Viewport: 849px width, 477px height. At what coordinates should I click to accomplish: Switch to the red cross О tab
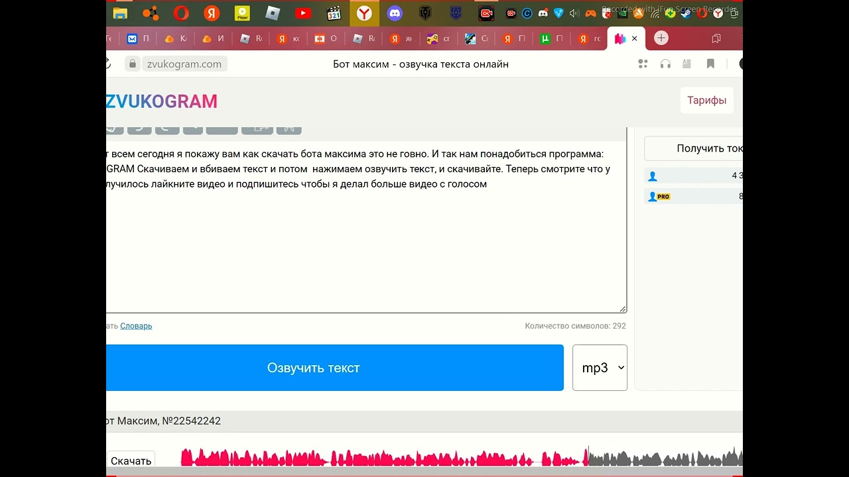tap(326, 38)
